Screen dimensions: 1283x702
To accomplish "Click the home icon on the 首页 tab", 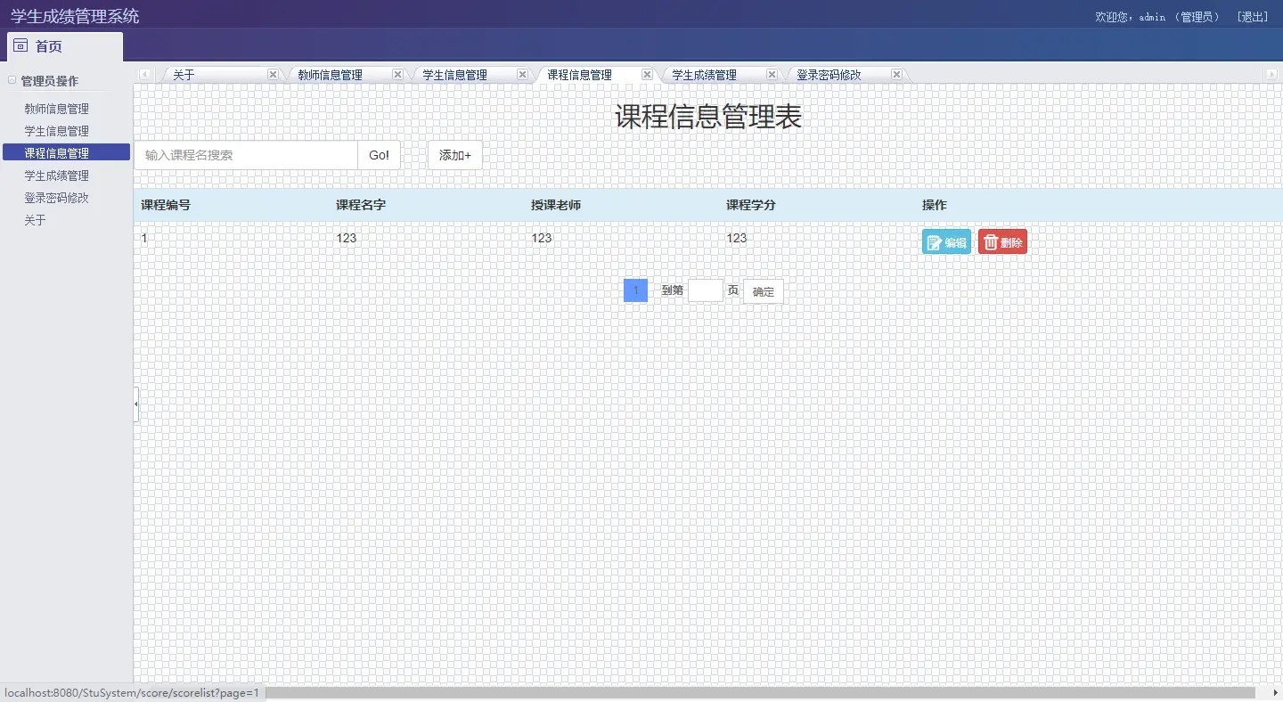I will 20,45.
